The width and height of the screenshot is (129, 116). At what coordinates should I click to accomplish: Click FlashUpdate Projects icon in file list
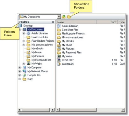click(59, 34)
